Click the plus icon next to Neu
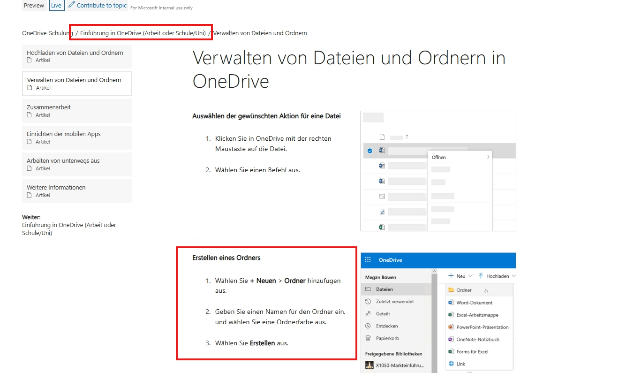This screenshot has width=626, height=373. (x=451, y=276)
